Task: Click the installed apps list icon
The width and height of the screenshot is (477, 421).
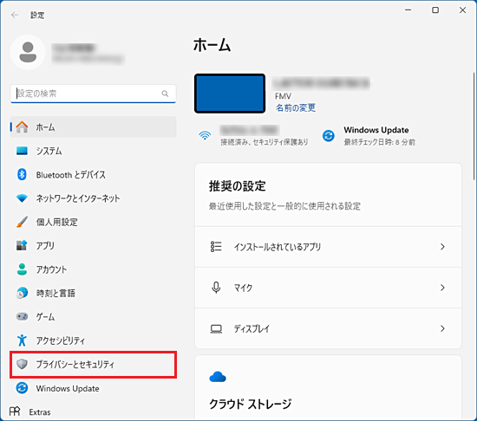Action: 216,247
